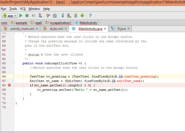Open the Tools menu

coord(13,9)
